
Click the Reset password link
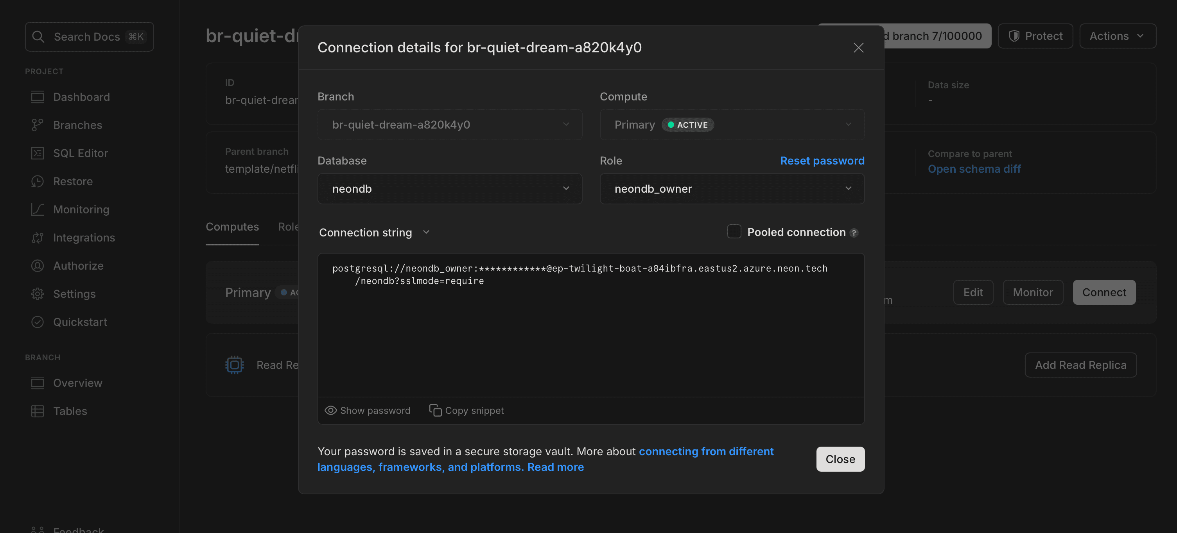coord(822,161)
